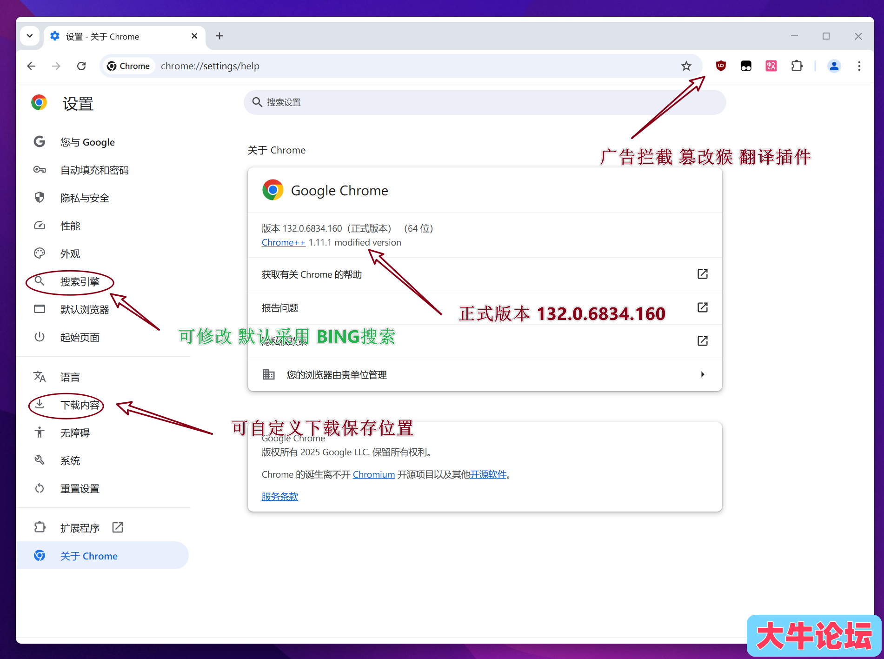Click the Google Chrome logo in card

pos(273,190)
